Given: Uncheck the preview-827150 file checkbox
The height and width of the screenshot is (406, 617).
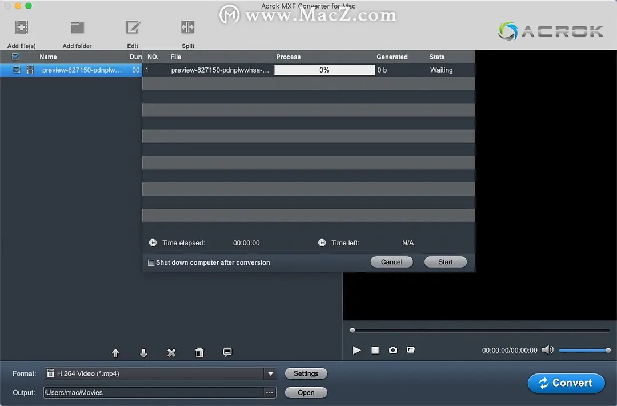Looking at the screenshot, I should [x=15, y=70].
